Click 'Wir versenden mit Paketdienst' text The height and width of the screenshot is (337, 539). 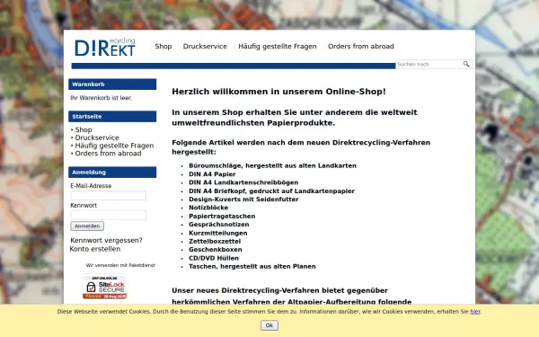pos(120,265)
